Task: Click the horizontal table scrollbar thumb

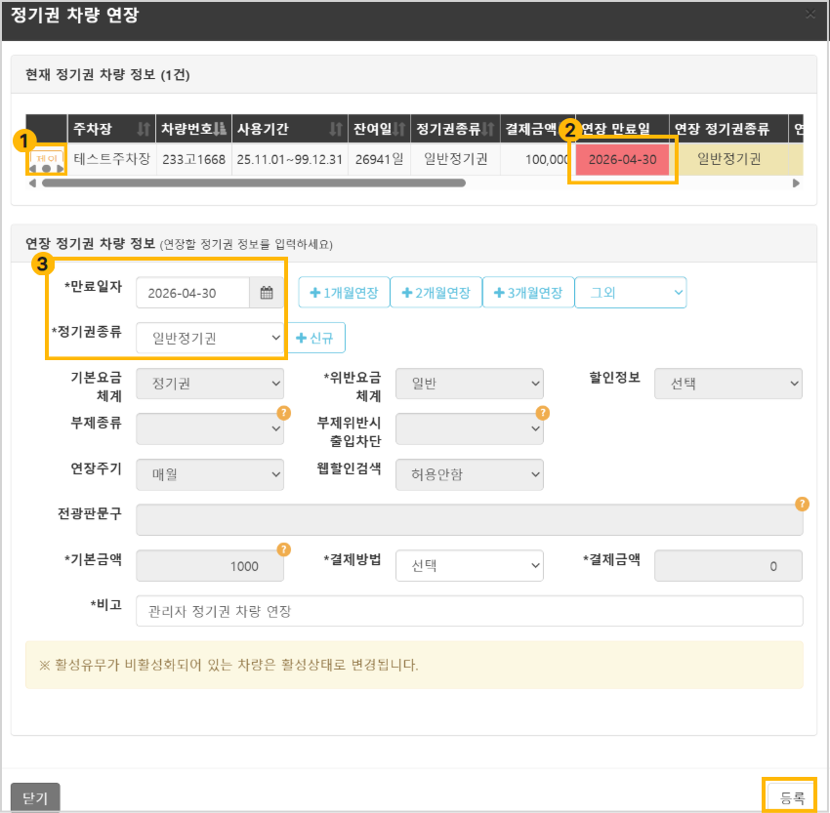Action: click(254, 183)
